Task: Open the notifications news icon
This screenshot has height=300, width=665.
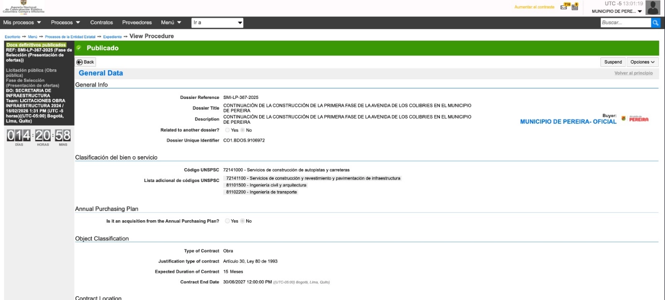Action: pyautogui.click(x=575, y=7)
